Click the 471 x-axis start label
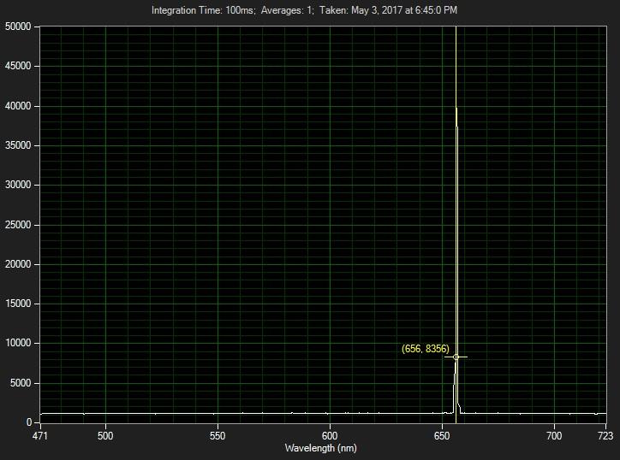Screen dimensions: 620x460 40,436
